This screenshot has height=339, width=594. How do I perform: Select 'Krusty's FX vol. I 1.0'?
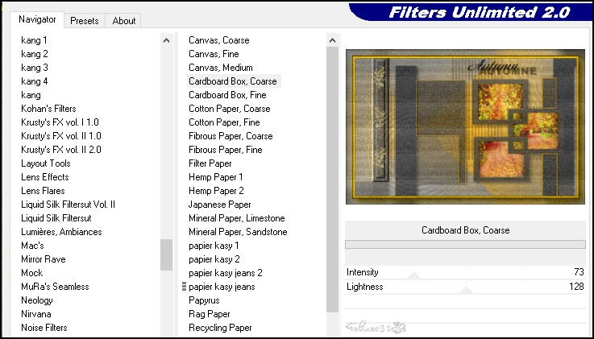click(60, 122)
